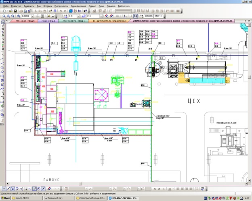Expand the view toolbar overflow chevron
Screen dimensions: 252x201
coord(56,16)
